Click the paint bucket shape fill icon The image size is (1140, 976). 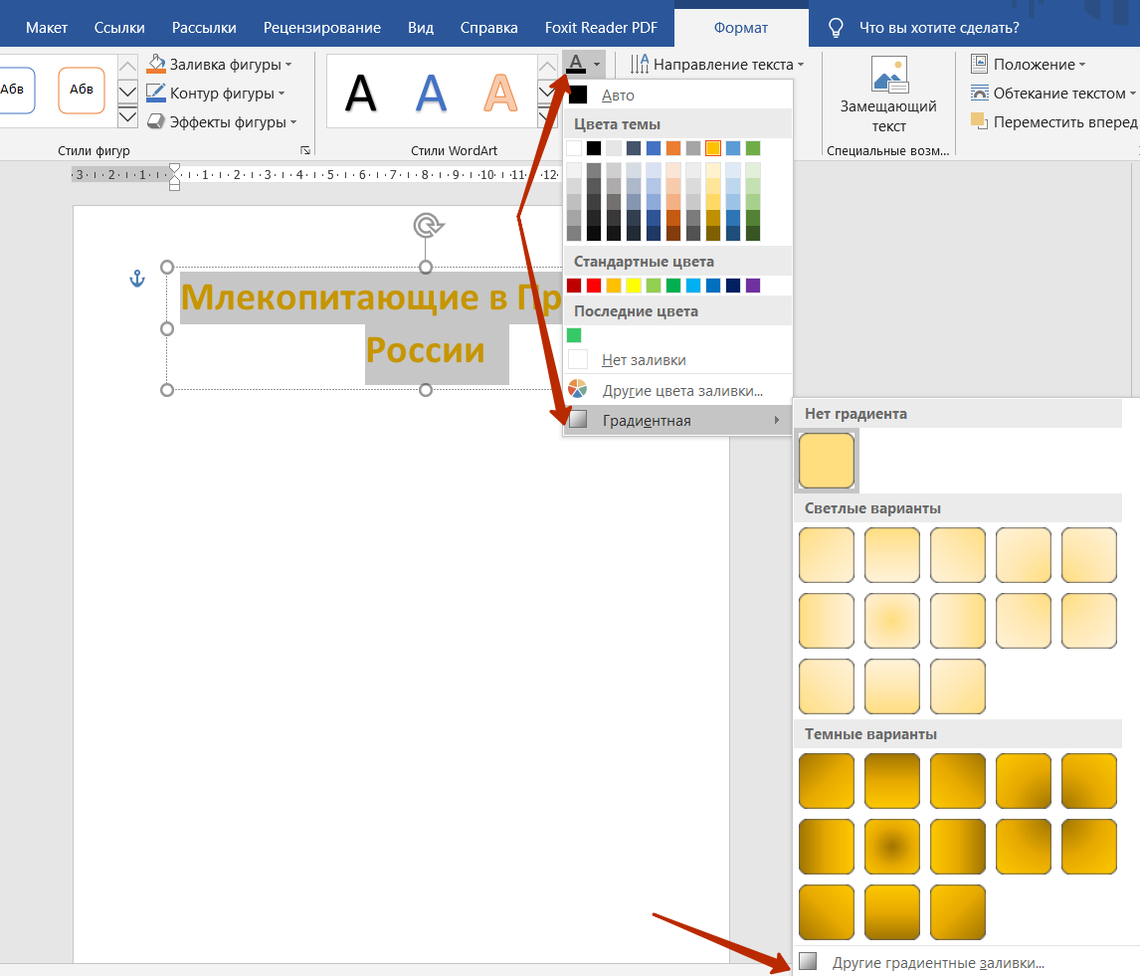point(156,64)
